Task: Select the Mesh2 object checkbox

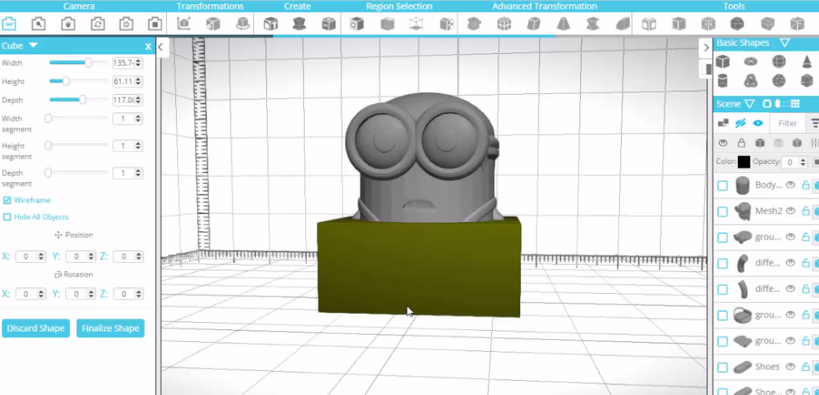Action: click(722, 211)
